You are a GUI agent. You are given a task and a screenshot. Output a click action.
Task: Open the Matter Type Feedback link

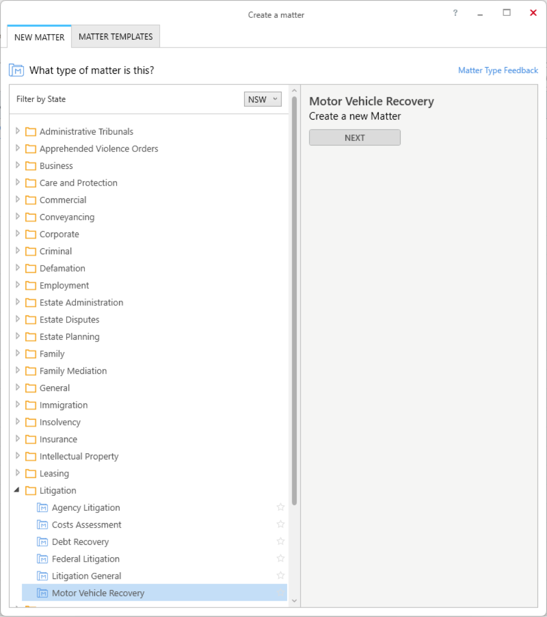coord(498,70)
